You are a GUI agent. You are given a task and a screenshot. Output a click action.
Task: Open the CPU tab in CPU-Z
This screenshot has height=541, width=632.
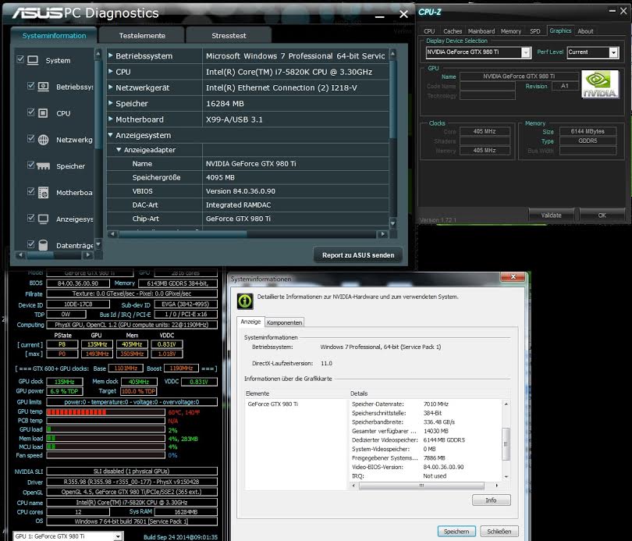tap(429, 31)
